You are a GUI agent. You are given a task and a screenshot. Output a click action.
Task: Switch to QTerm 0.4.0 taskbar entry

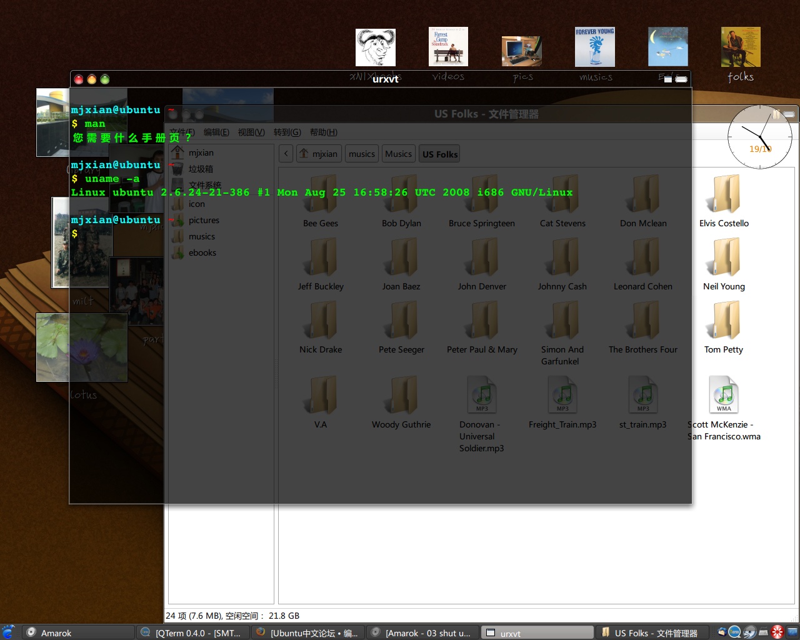[193, 632]
